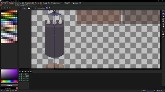Open the Выделение (T) menu
The height and width of the screenshot is (92, 165).
(57, 3)
